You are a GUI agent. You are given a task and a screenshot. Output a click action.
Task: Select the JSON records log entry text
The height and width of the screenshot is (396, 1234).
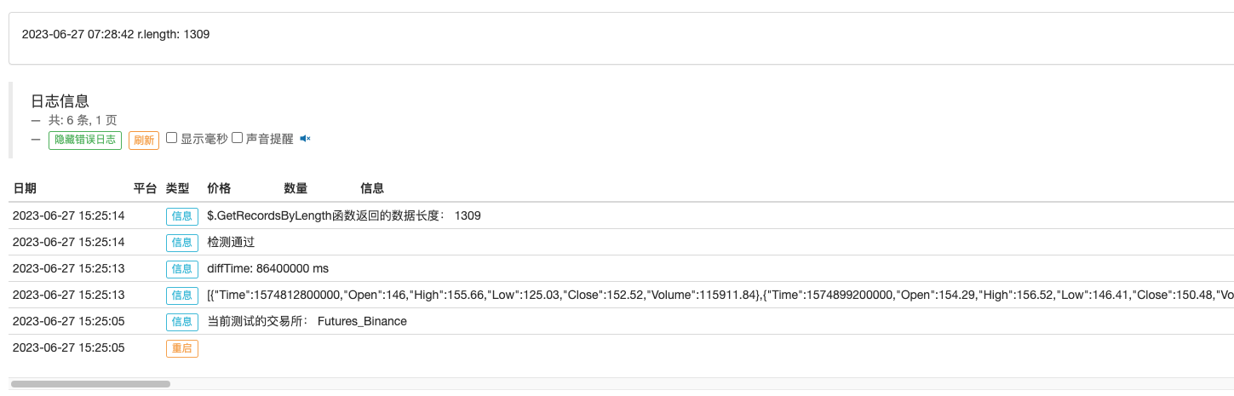coord(720,296)
